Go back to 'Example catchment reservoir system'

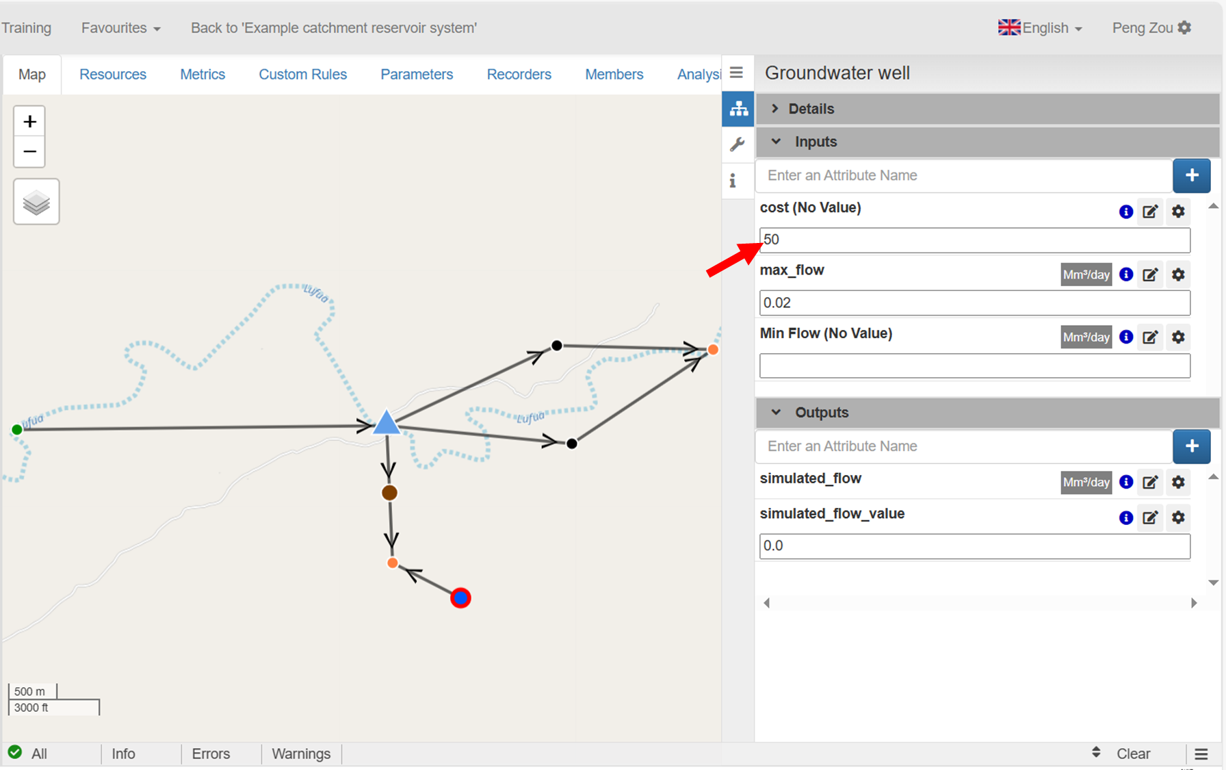334,28
